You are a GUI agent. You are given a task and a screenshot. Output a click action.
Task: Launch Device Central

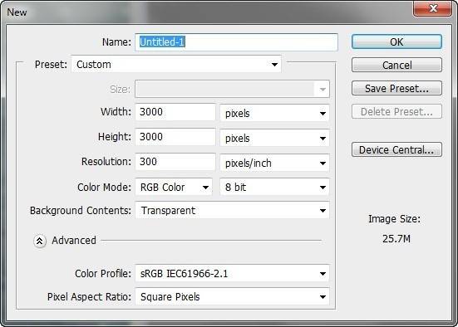click(396, 149)
